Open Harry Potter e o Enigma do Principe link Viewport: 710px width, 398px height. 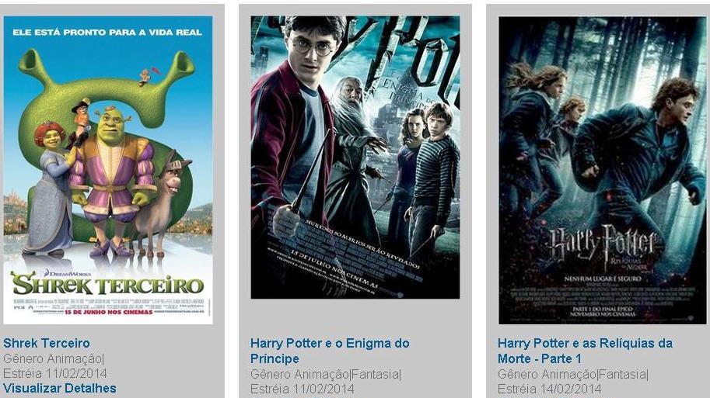pos(330,351)
